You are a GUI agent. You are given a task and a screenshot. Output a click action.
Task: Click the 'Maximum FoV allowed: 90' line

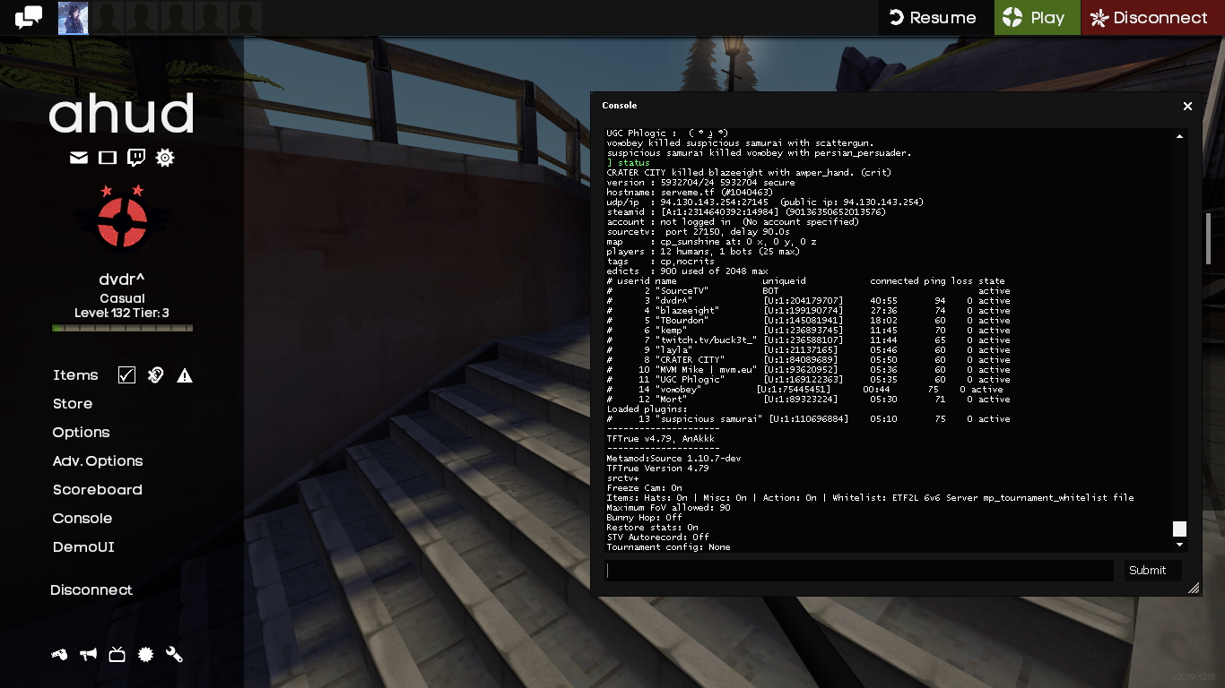tap(668, 508)
